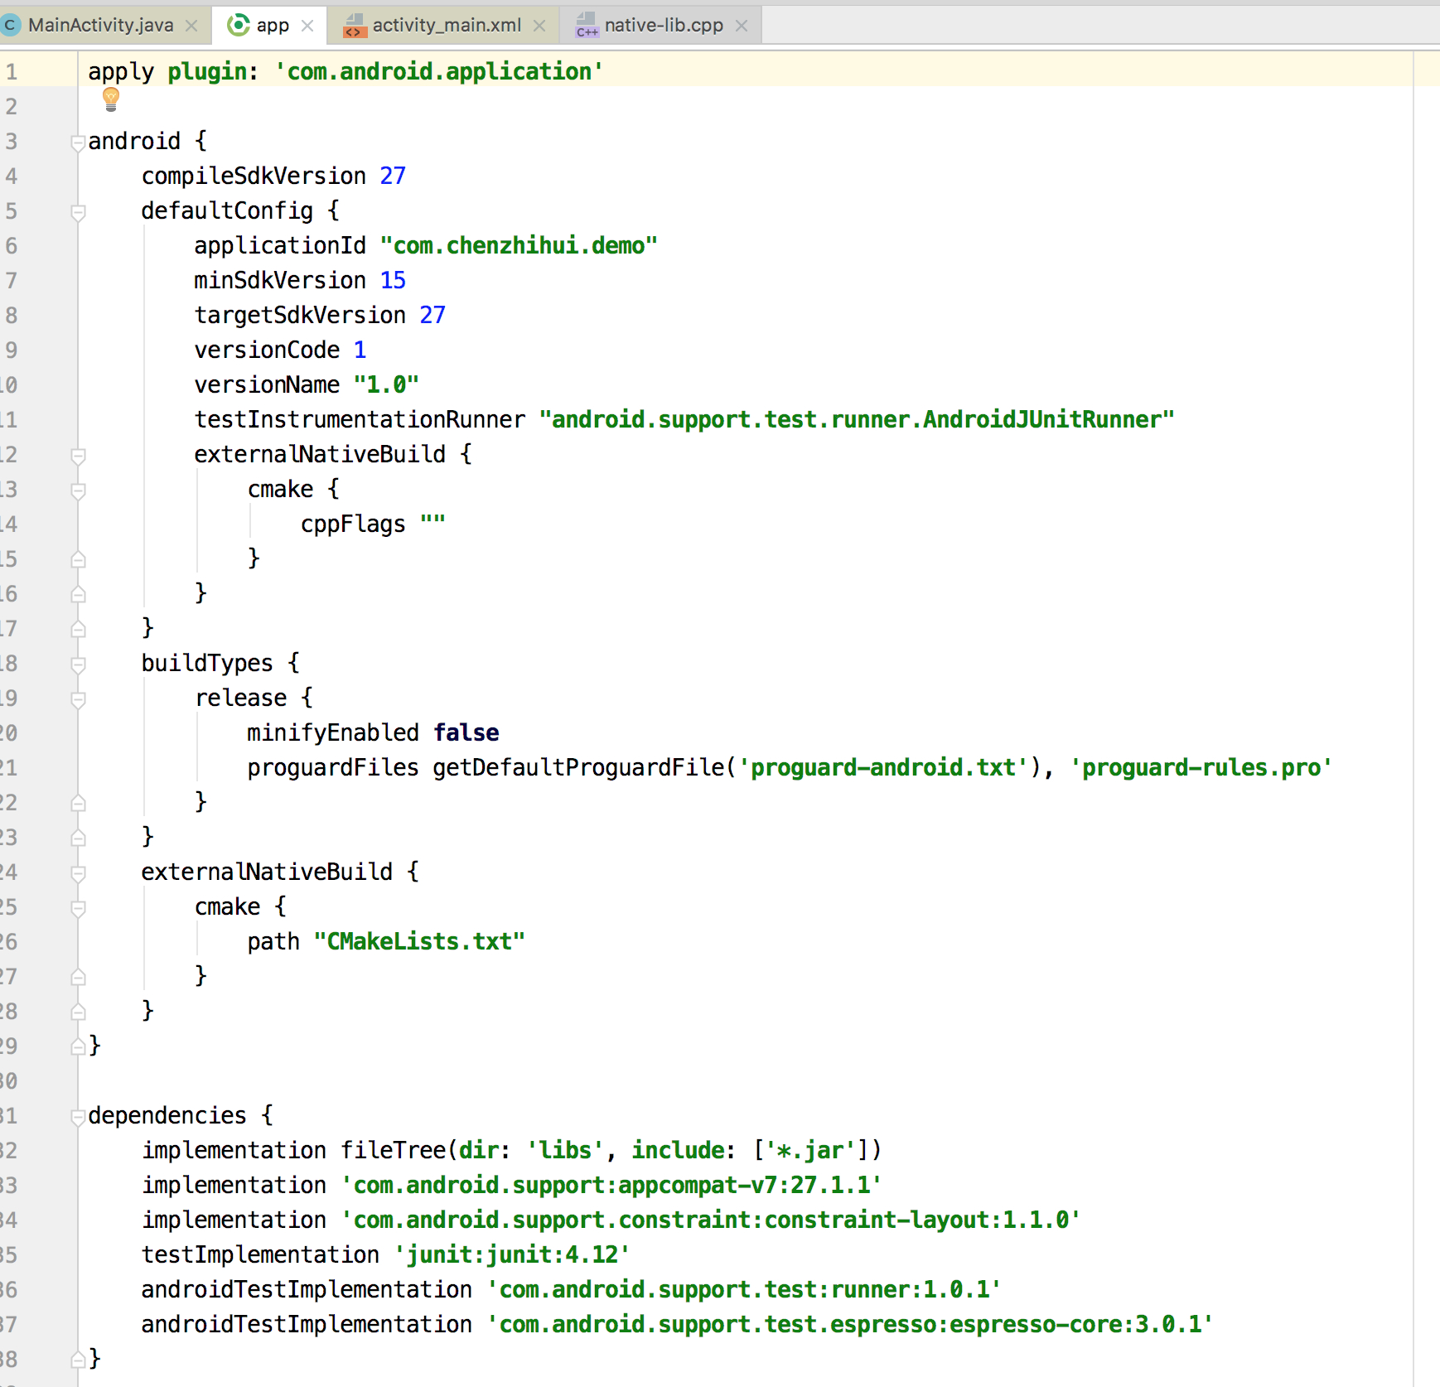1440x1387 pixels.
Task: Click the minifyEnabled false keyword
Action: [466, 732]
